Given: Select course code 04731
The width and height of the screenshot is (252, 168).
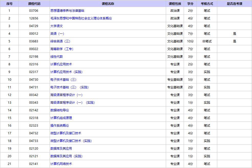Looking at the screenshot, I should tap(34, 87).
